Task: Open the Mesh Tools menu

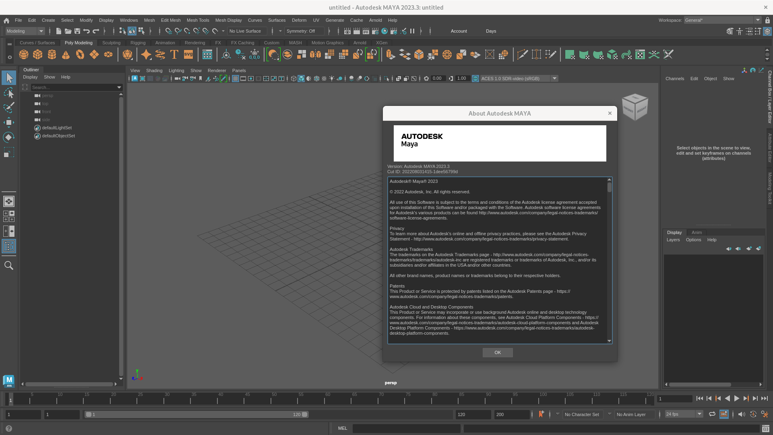Action: (x=198, y=20)
